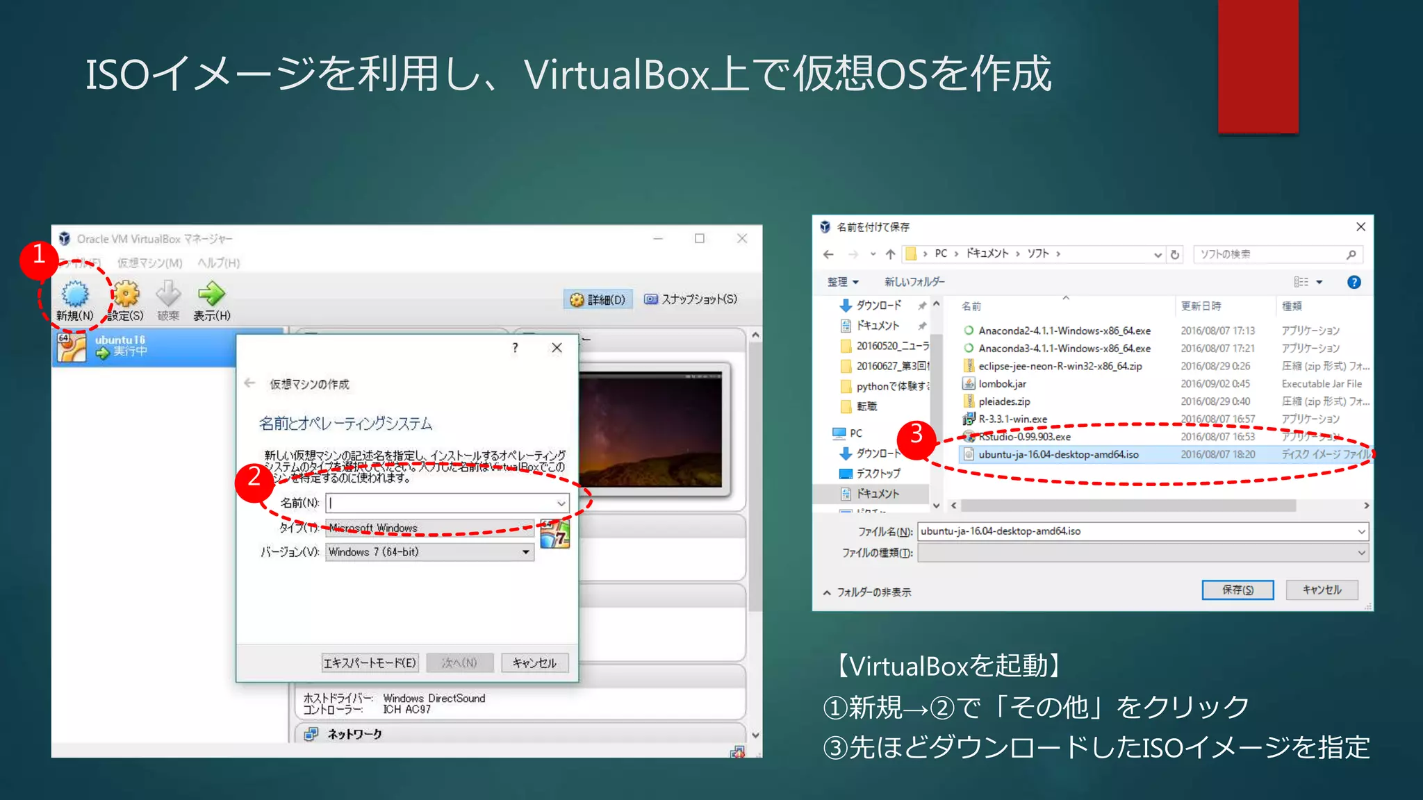Image resolution: width=1423 pixels, height=800 pixels.
Task: Click search magnifier icon in save dialog
Action: [1351, 254]
